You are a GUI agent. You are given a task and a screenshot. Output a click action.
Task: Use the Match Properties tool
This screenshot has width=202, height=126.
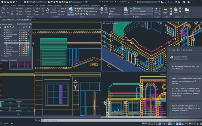pyautogui.click(x=126, y=11)
